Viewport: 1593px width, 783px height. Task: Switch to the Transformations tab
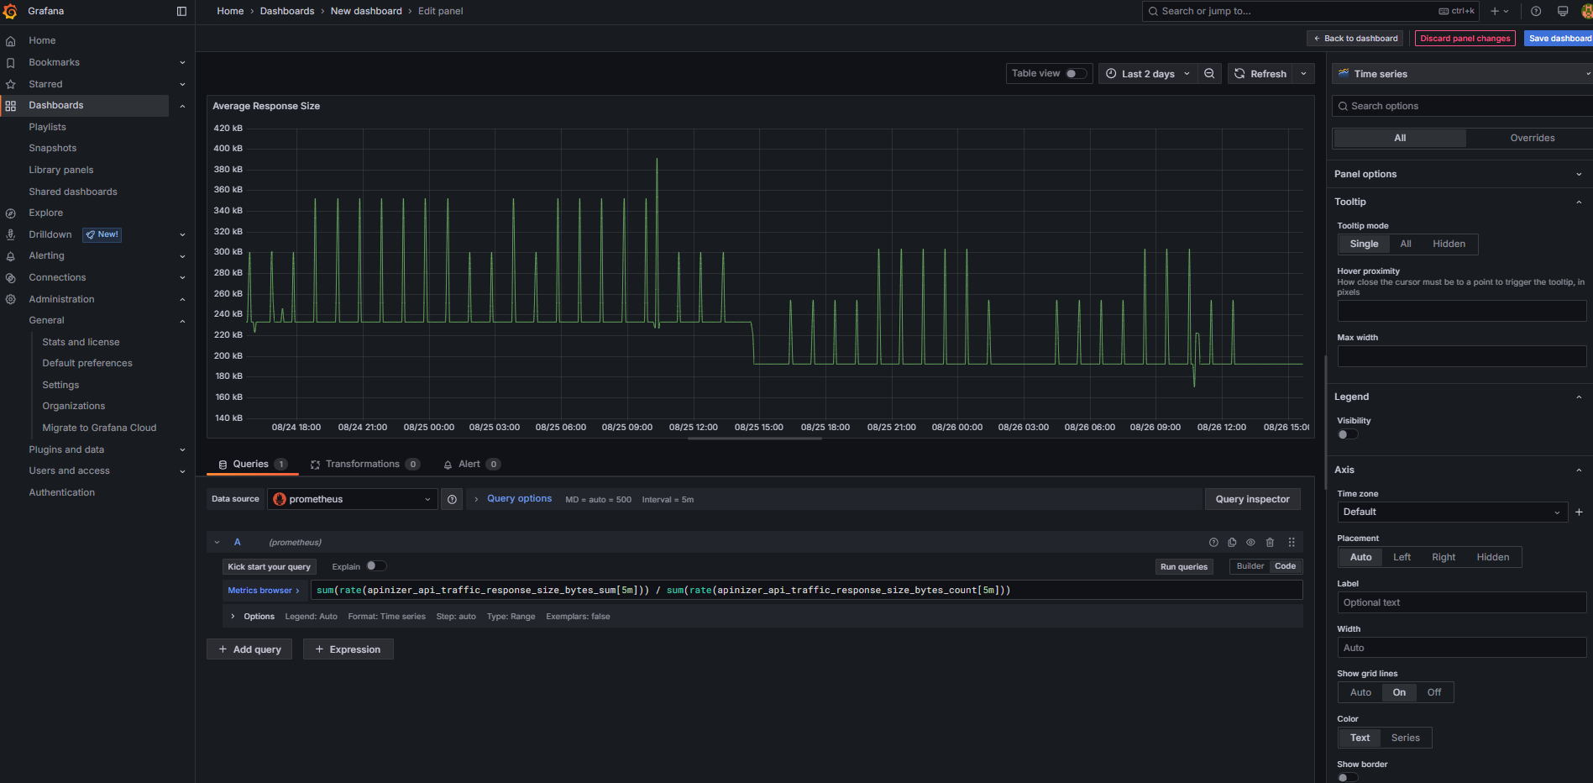coord(364,465)
